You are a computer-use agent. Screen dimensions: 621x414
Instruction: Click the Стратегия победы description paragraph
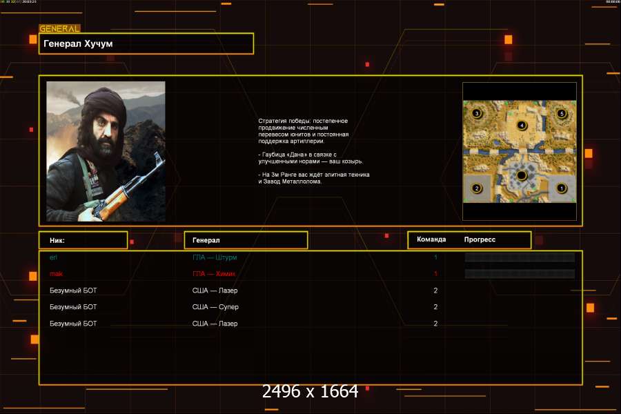point(304,130)
